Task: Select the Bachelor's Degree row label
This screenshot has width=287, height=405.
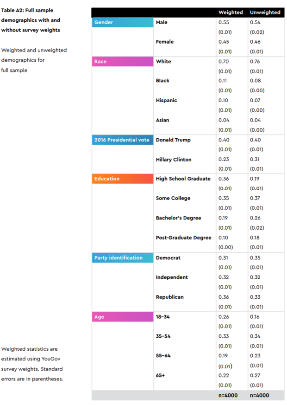Action: (x=179, y=218)
